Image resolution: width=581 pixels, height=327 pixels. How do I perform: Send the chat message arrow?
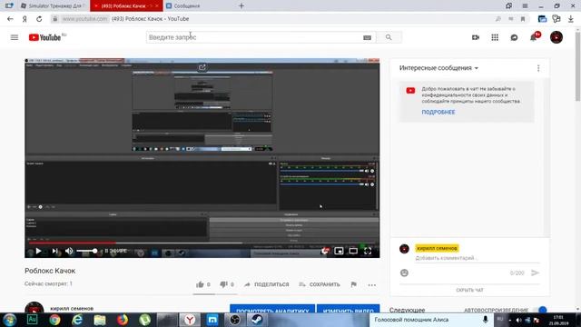point(535,272)
